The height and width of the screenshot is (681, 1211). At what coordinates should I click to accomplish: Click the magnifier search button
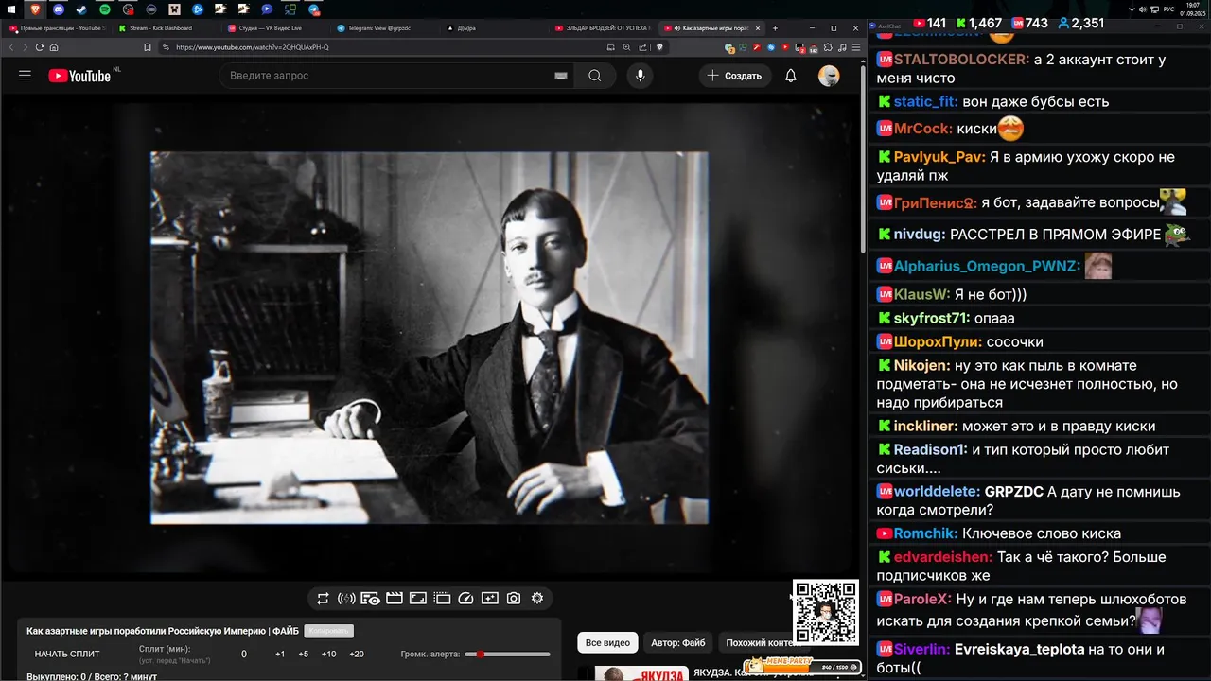click(x=594, y=76)
